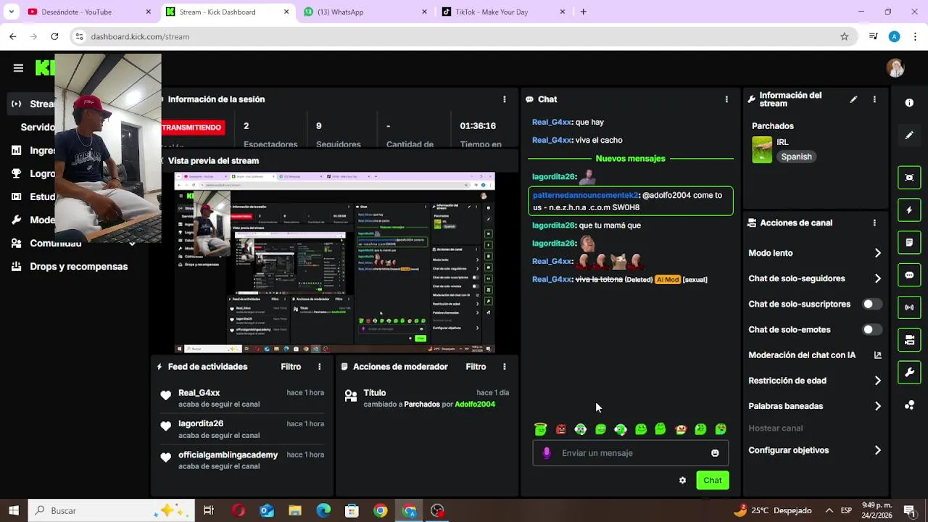
Task: Click the Enviar un mensaje input field
Action: pyautogui.click(x=631, y=453)
